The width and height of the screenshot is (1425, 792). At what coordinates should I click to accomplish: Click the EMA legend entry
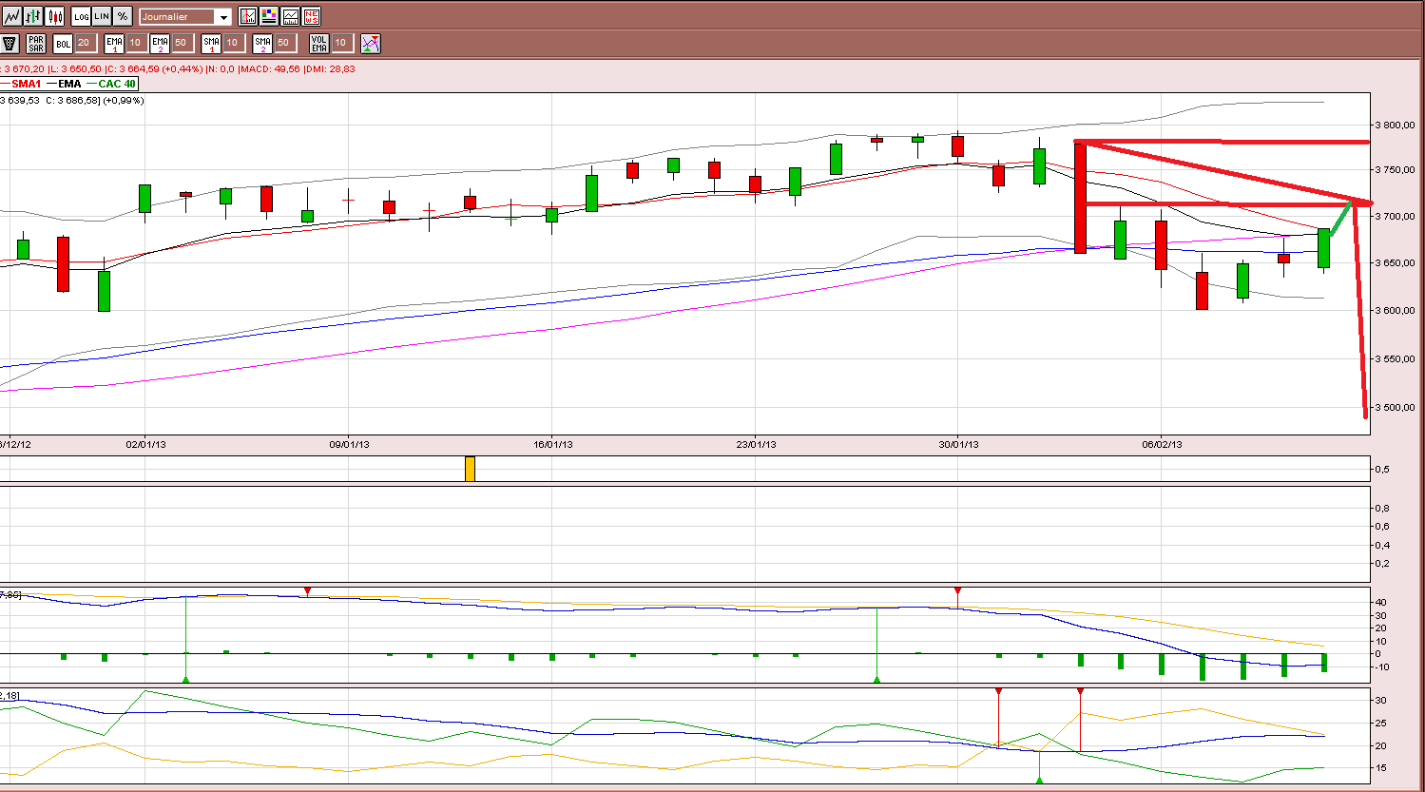pos(63,84)
